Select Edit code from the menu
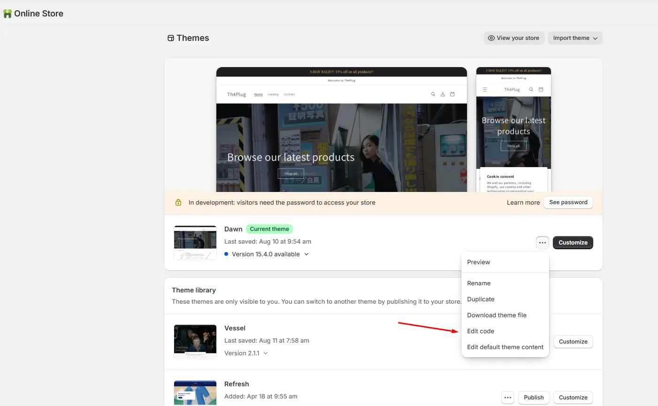The image size is (658, 406). pos(481,331)
